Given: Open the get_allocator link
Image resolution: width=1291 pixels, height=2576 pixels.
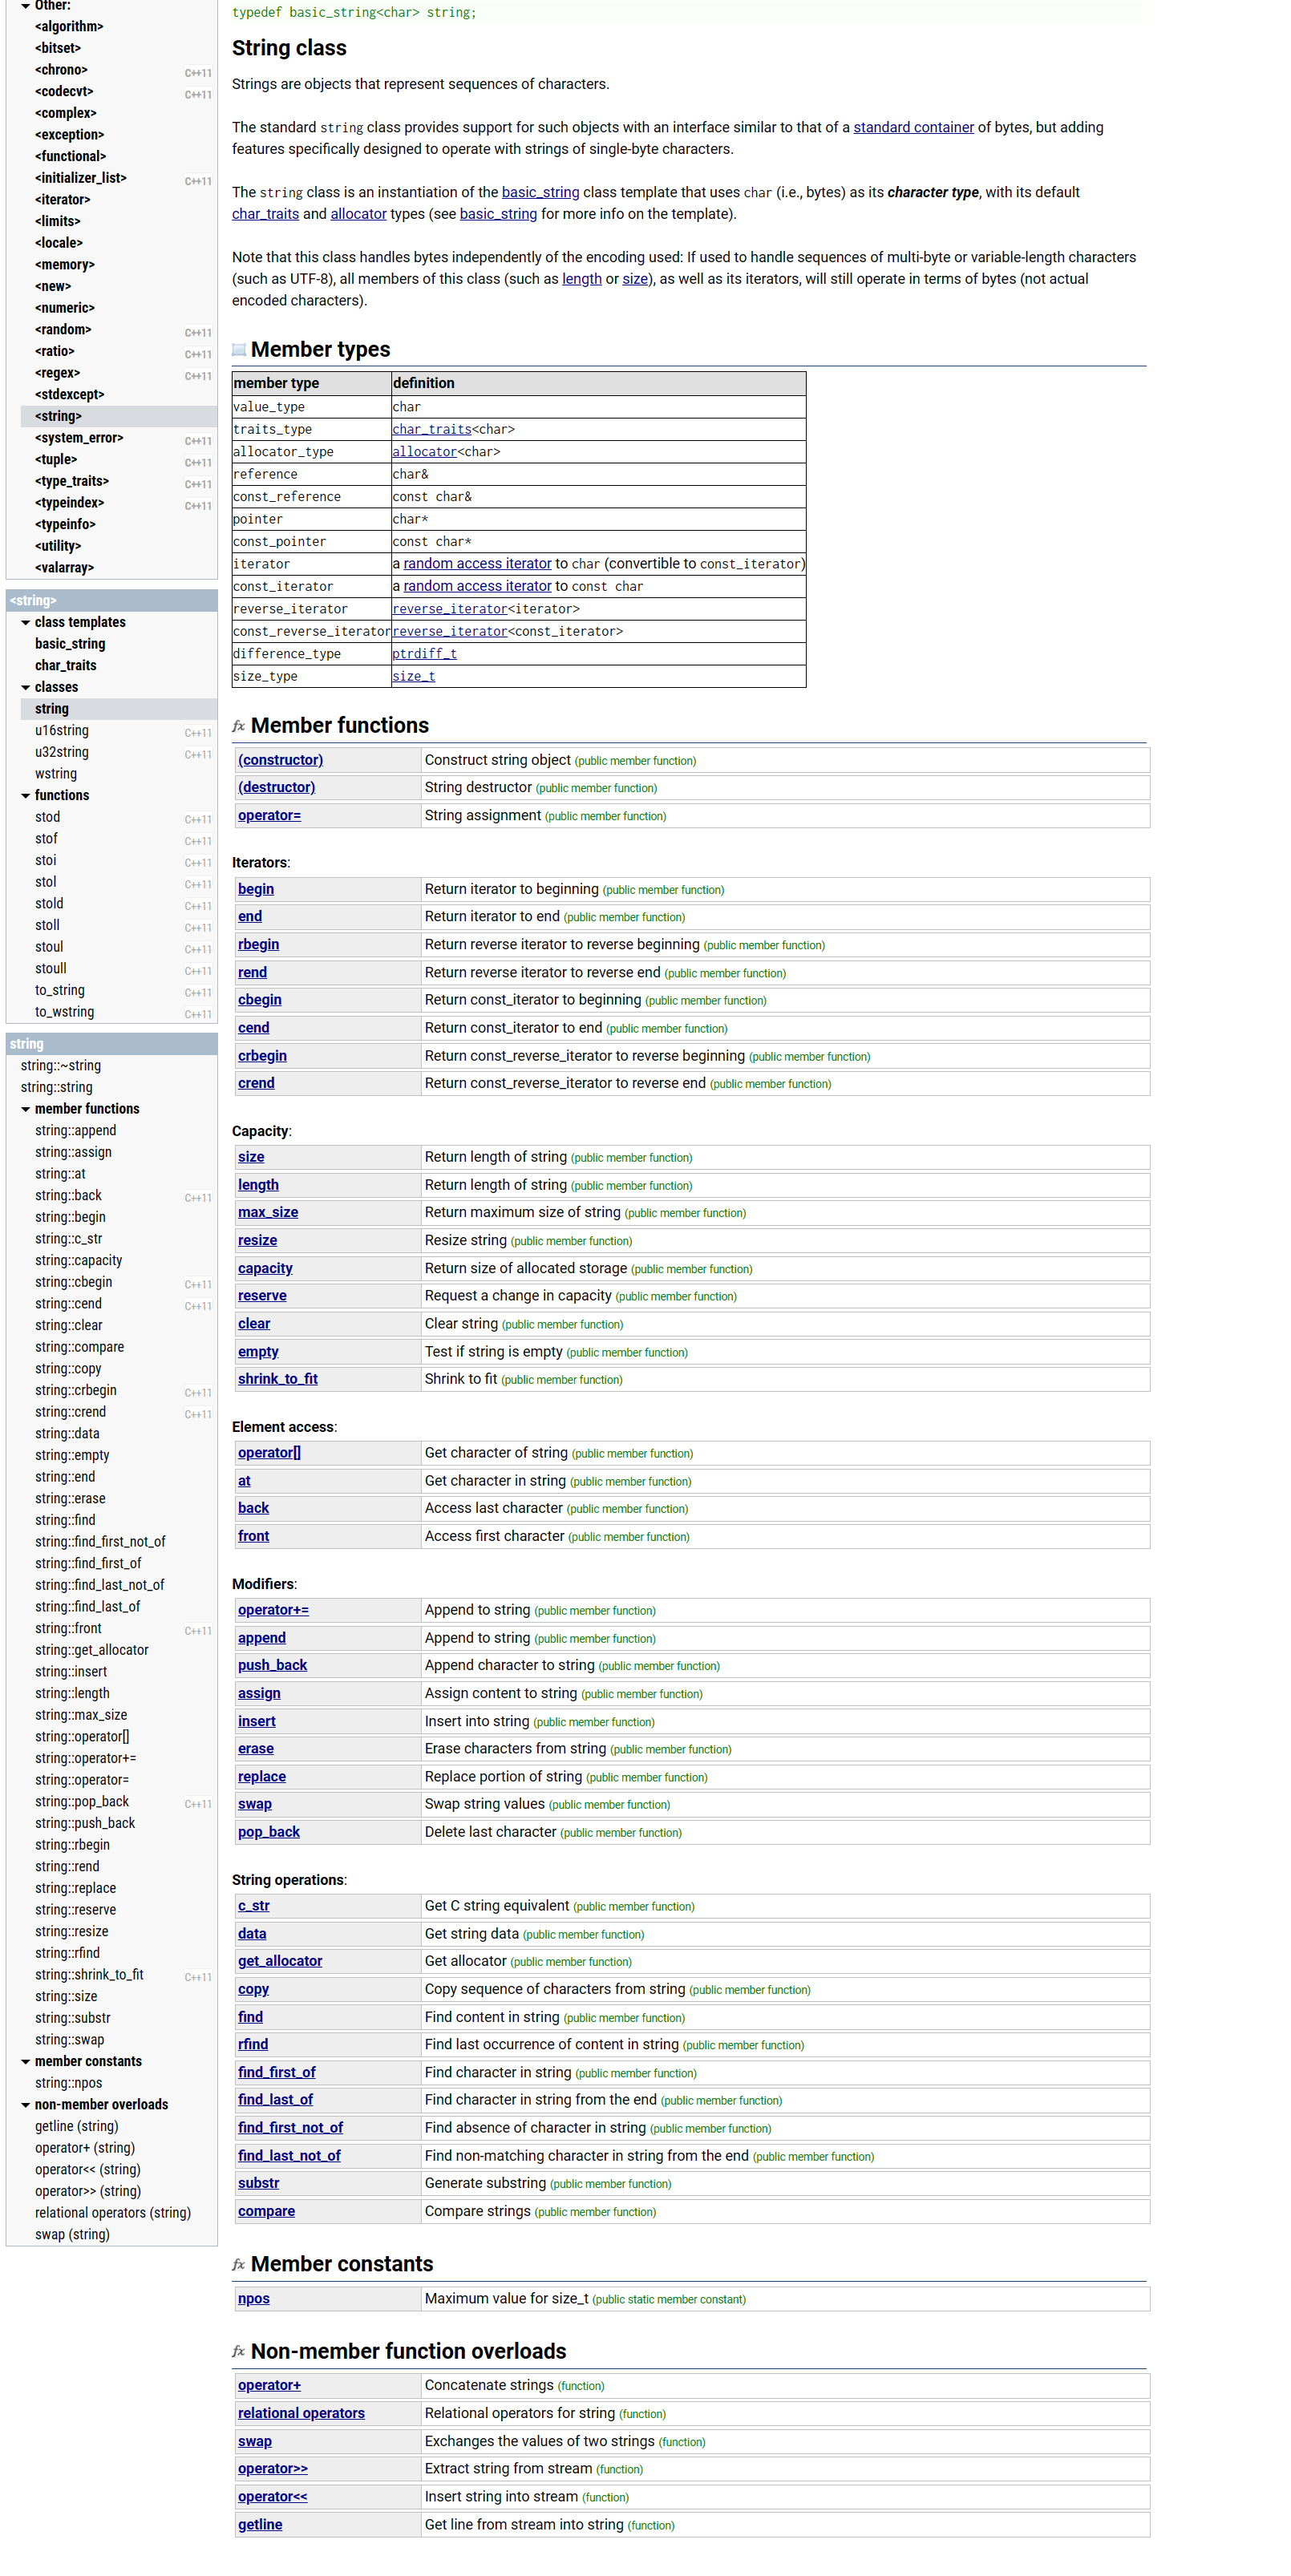Looking at the screenshot, I should [x=280, y=1961].
